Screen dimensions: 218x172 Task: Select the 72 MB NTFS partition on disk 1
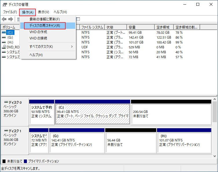(x=39, y=143)
